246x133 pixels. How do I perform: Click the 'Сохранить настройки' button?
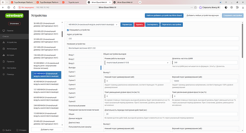click(x=232, y=15)
